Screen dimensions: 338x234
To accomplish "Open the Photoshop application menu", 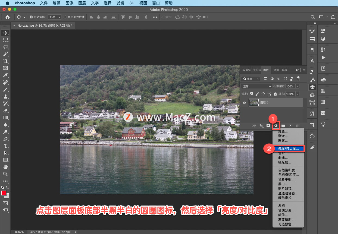I will tap(25, 3).
